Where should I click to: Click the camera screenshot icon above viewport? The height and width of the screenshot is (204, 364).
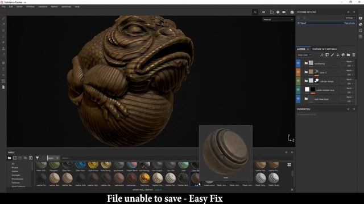coord(292,12)
